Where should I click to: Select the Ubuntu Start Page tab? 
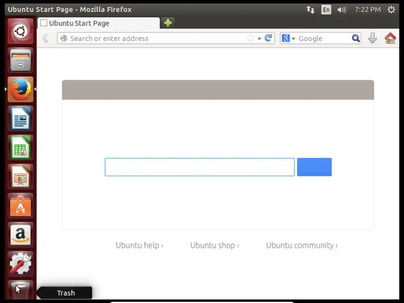[x=99, y=23]
